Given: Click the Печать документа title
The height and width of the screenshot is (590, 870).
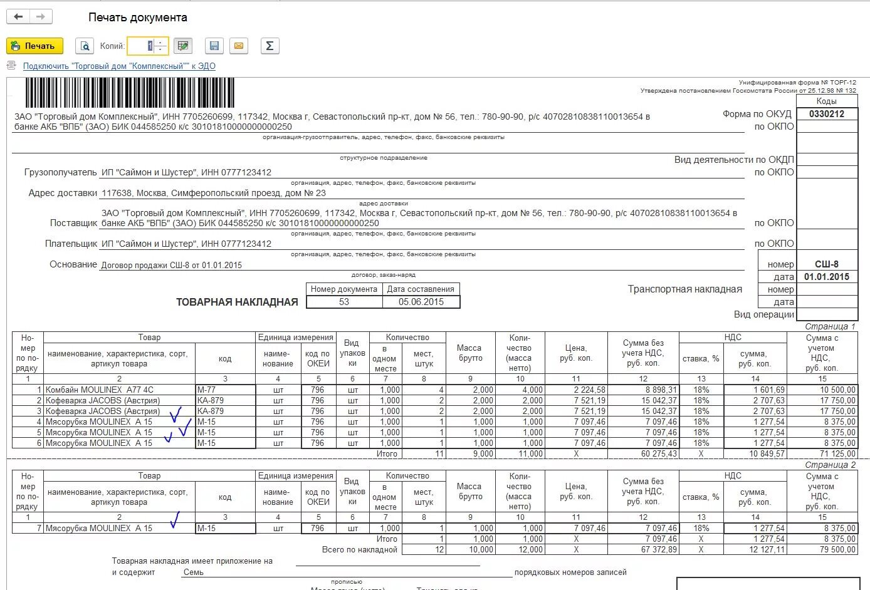Looking at the screenshot, I should pos(137,18).
